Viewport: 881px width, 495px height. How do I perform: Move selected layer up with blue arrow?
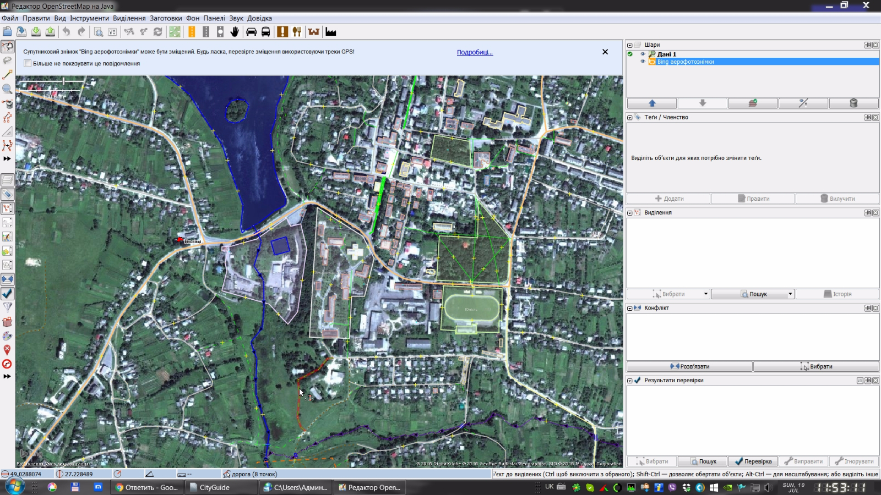click(x=652, y=103)
